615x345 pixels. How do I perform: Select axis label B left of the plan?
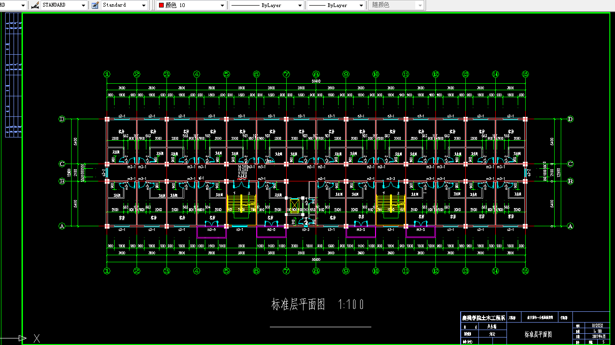[61, 181]
